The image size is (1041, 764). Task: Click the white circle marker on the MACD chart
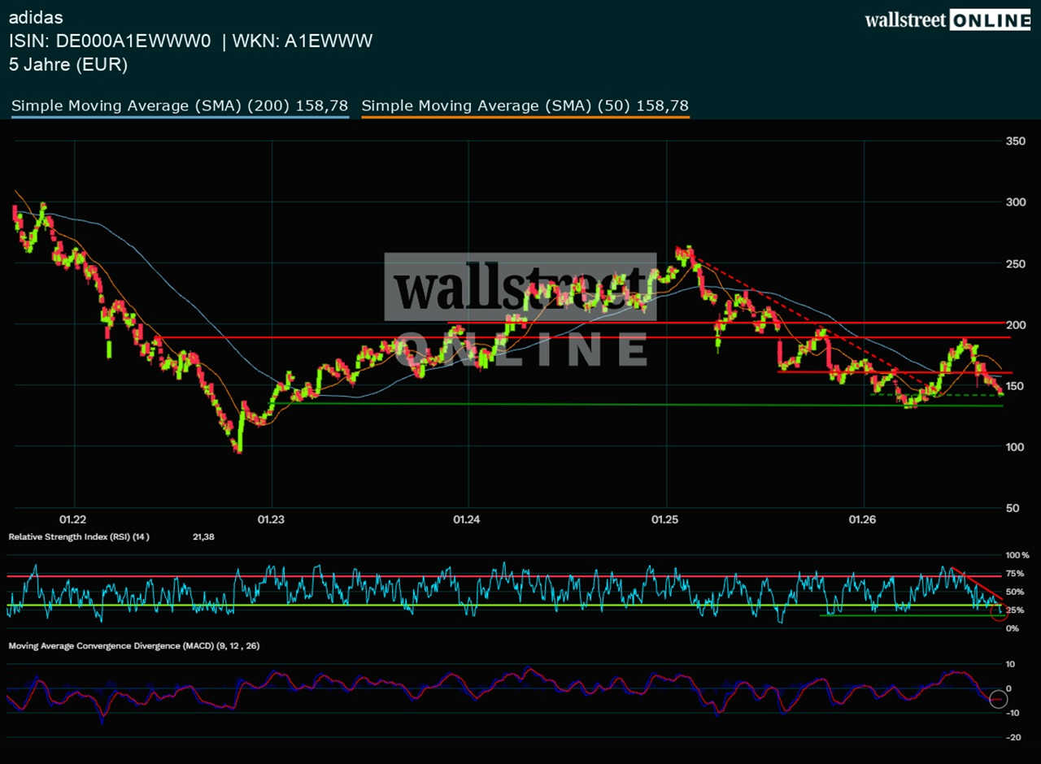point(998,698)
